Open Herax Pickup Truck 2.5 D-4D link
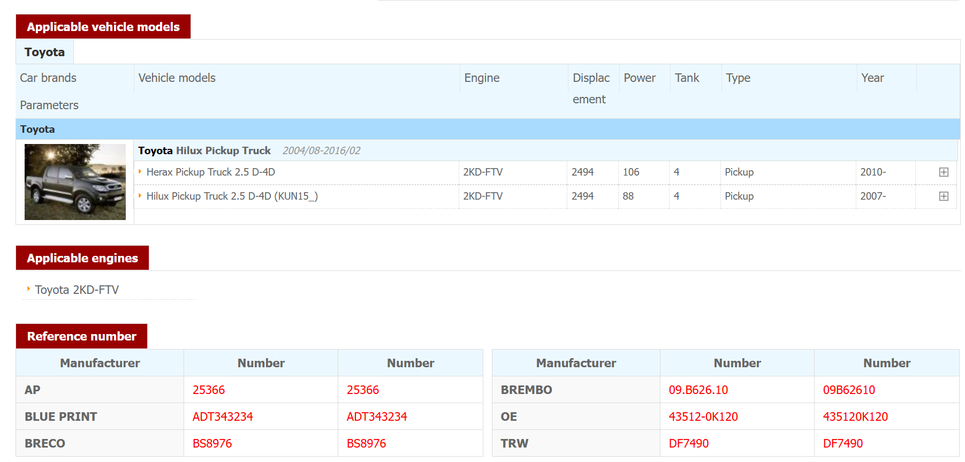 (211, 172)
